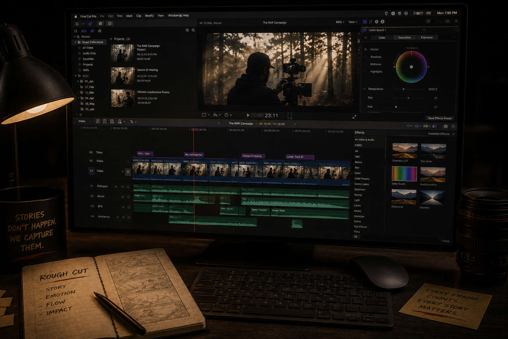This screenshot has width=508, height=339.
Task: Click the rightmost icon above the effects browser
Action: (453, 126)
